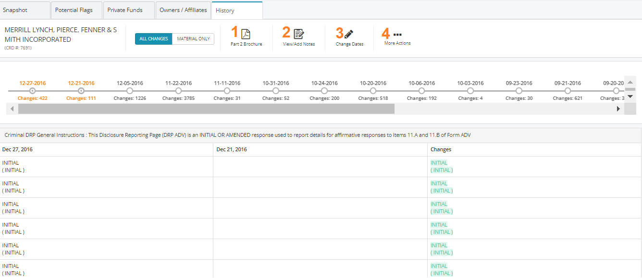
Task: Select the 10-20-2016 timeline point
Action: [373, 91]
